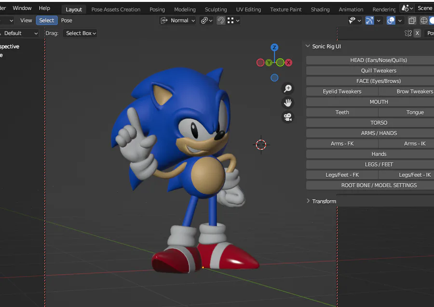Toggle the HEAD (Ears/Nose/Quills) layer button
434x307 pixels.
click(x=370, y=60)
